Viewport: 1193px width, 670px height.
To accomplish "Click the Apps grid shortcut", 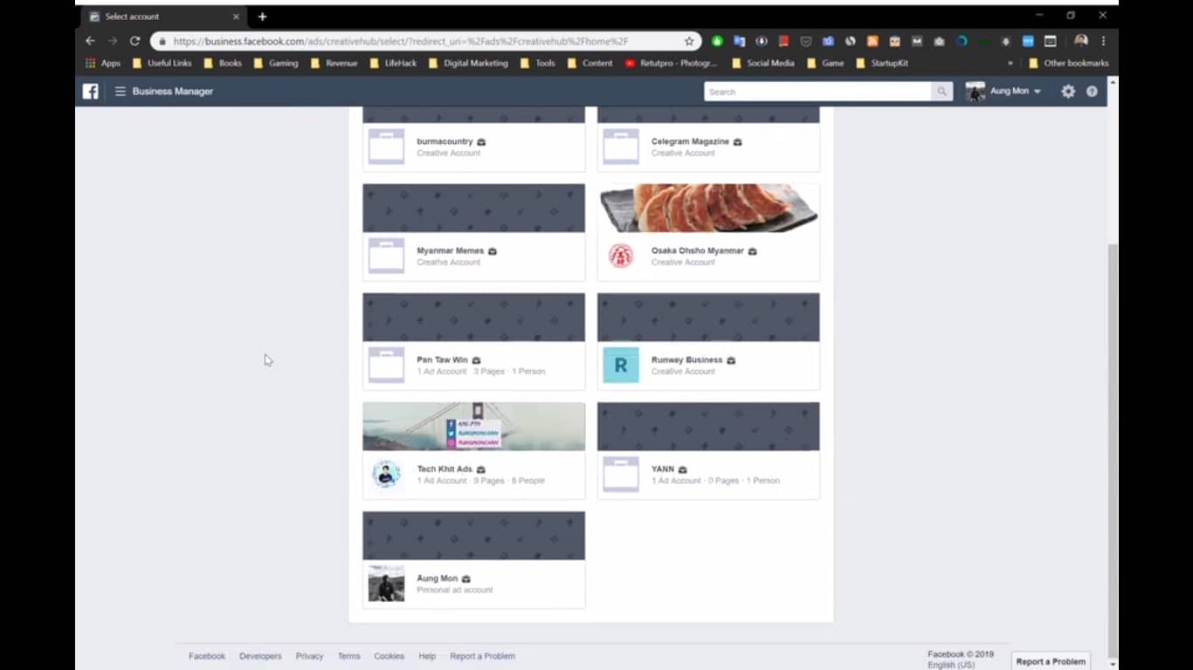I will tap(102, 63).
